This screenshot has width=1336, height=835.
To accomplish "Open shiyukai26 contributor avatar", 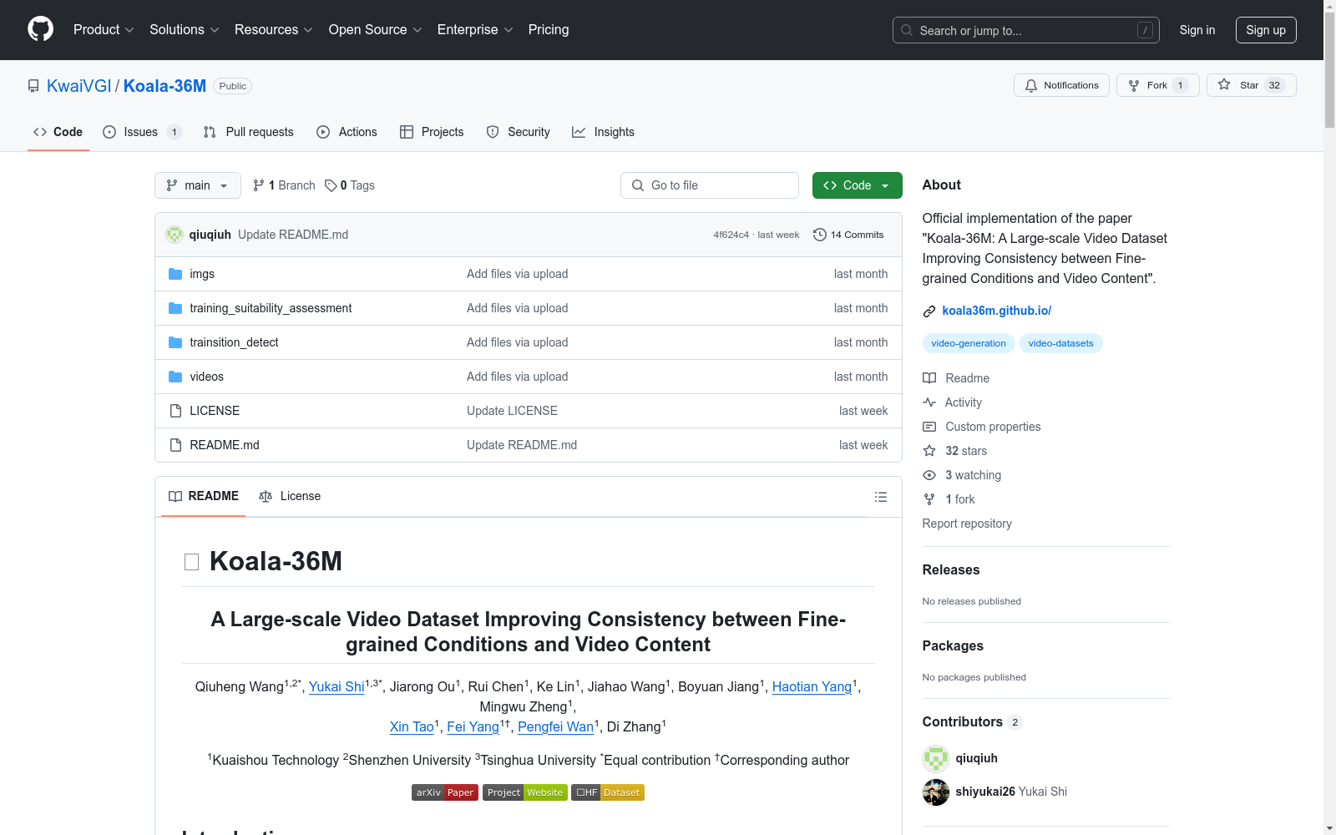I will [936, 792].
